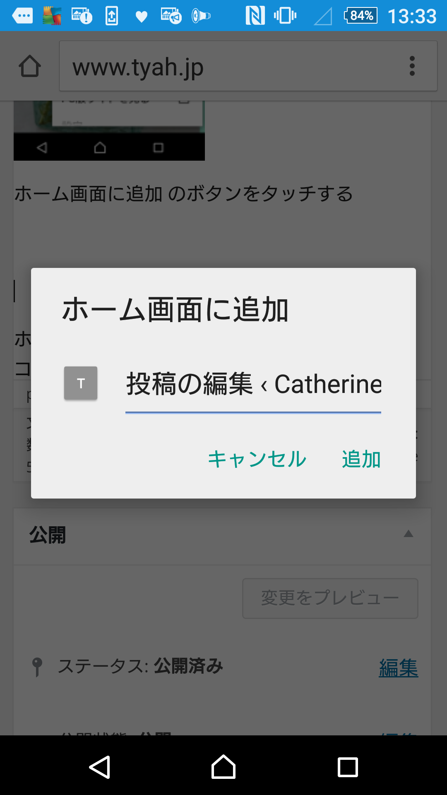Image resolution: width=447 pixels, height=795 pixels.
Task: Tap the 84% battery indicator
Action: pos(361,16)
